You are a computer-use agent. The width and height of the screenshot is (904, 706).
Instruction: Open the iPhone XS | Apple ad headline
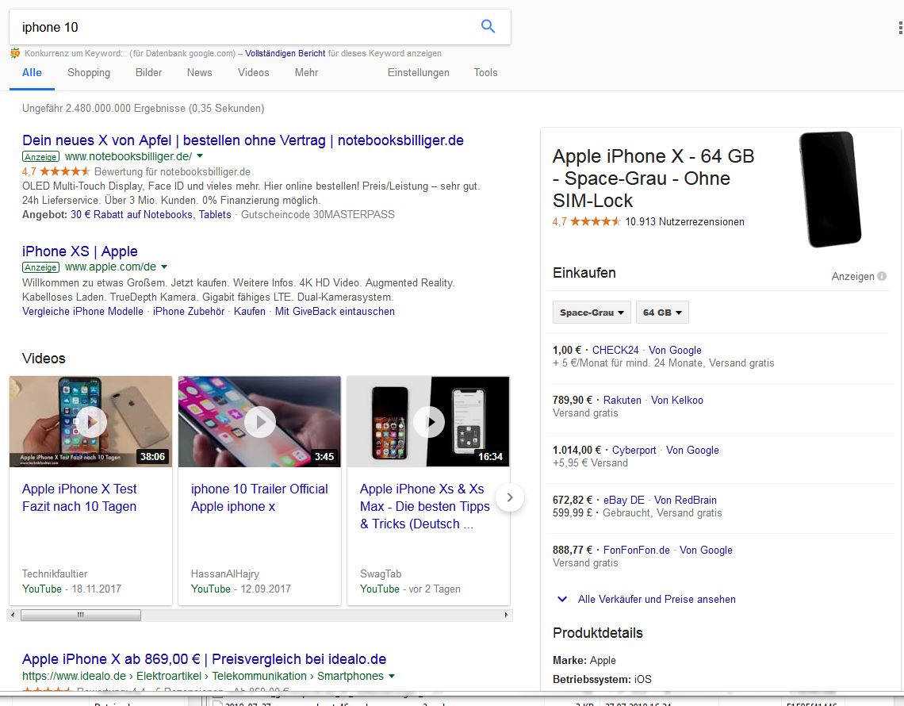pos(79,251)
